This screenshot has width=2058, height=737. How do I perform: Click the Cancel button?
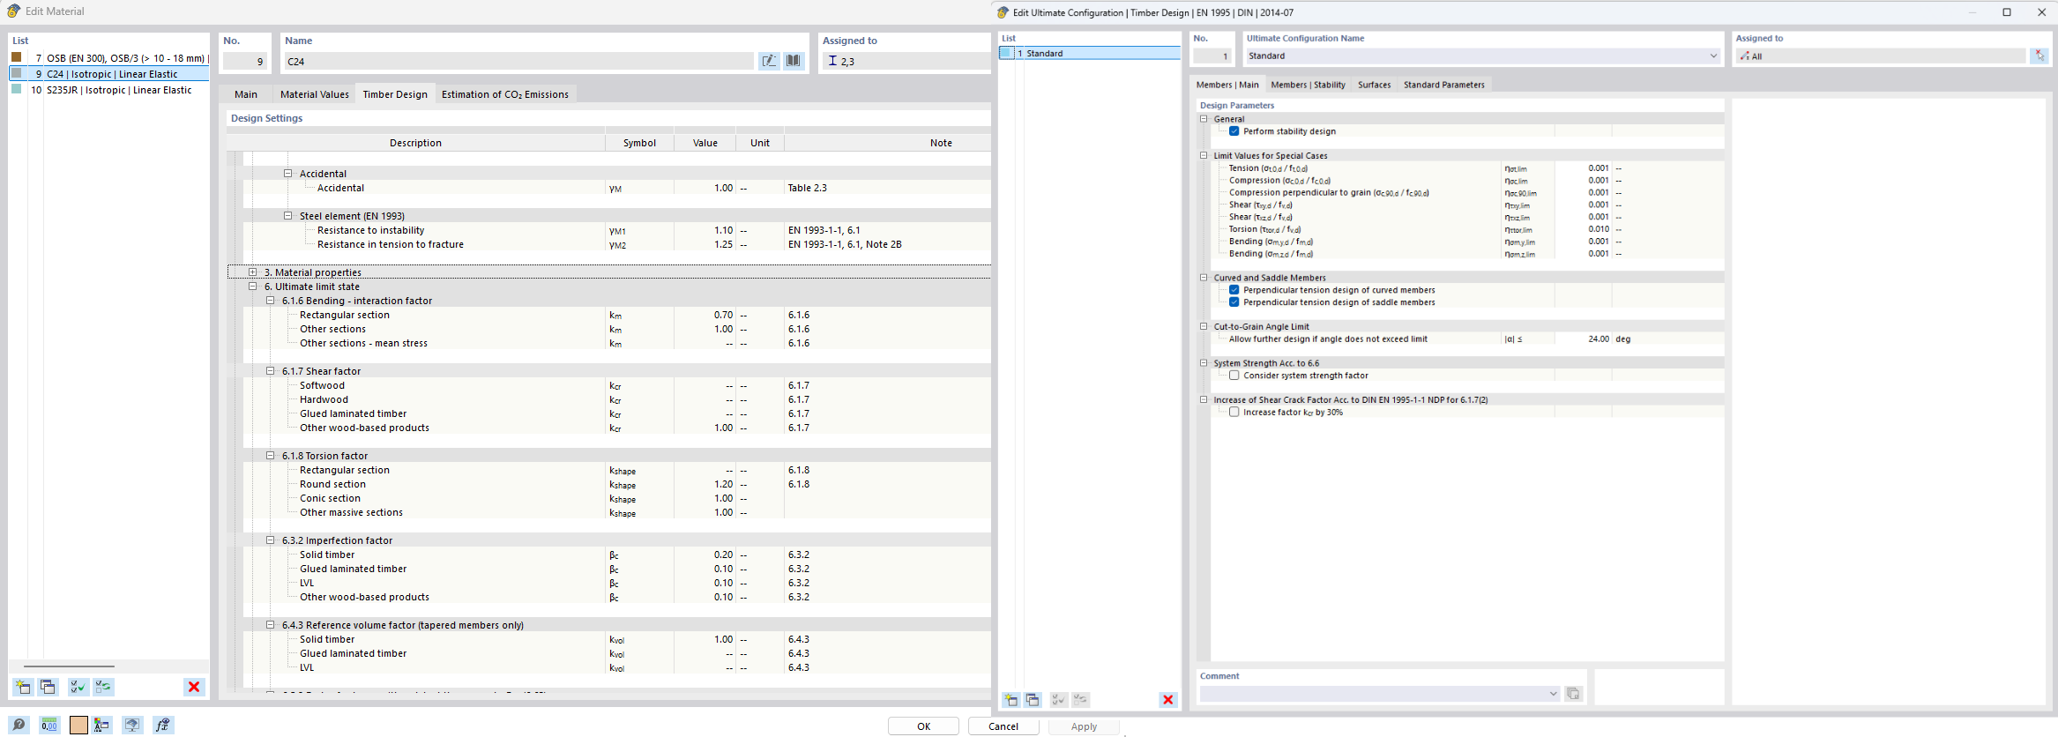tap(1003, 726)
